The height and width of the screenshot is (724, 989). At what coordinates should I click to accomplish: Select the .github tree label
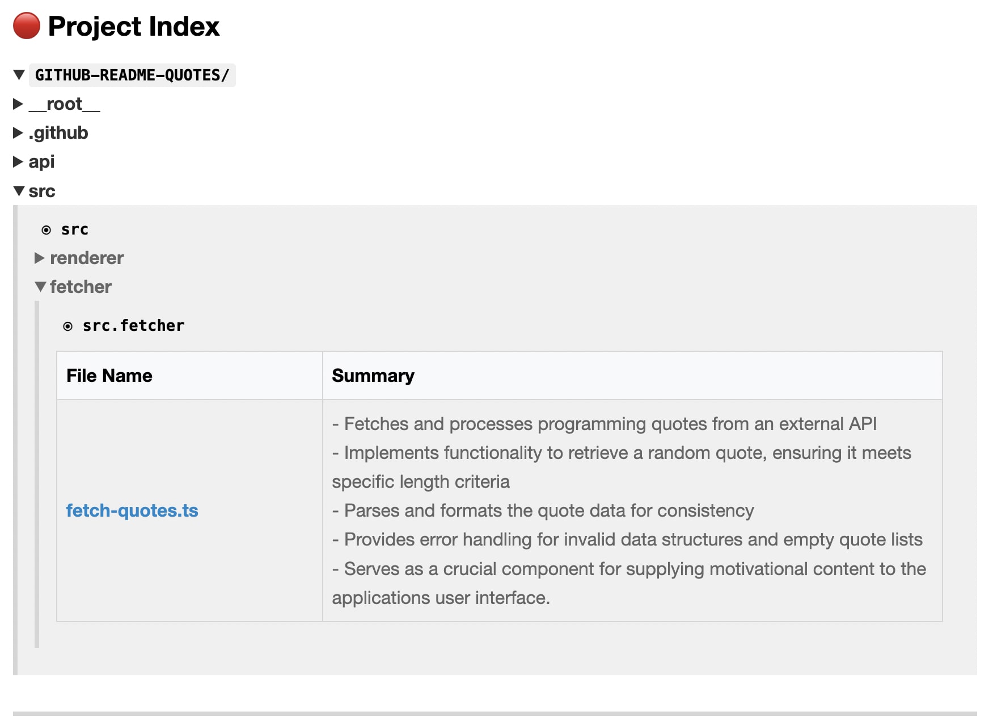(x=58, y=133)
